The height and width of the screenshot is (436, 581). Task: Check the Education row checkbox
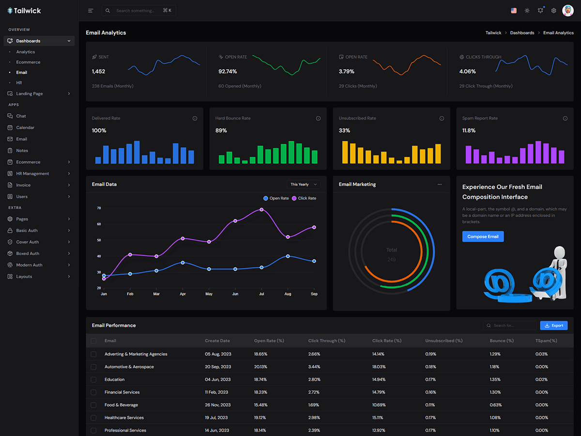coord(94,380)
